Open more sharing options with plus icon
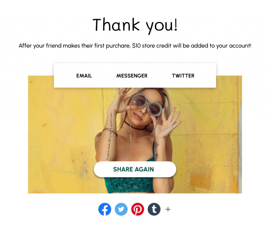 click(x=168, y=209)
